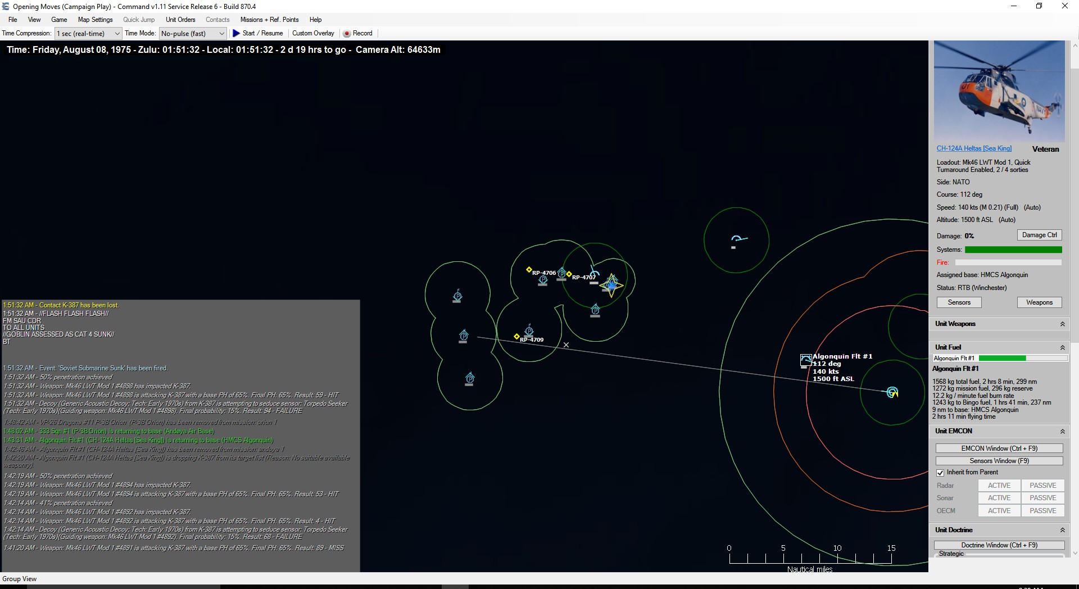The image size is (1079, 589).
Task: Open the Quick Jump menu
Action: 139,20
